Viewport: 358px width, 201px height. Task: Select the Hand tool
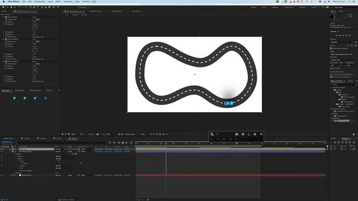click(x=11, y=7)
